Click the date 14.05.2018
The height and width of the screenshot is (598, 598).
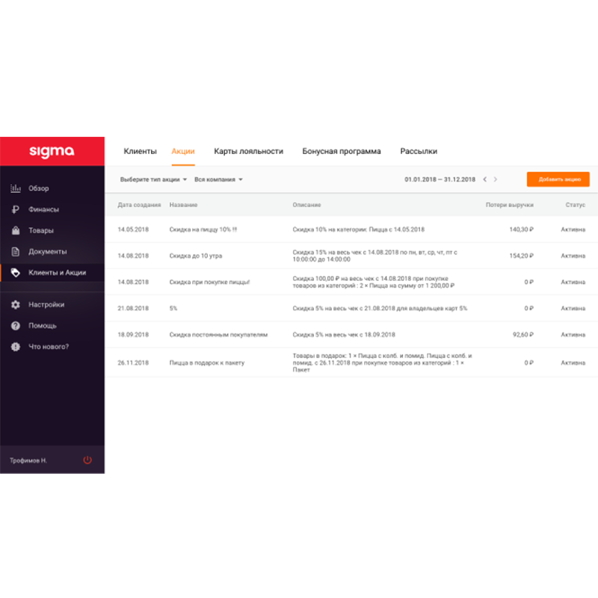coord(133,229)
